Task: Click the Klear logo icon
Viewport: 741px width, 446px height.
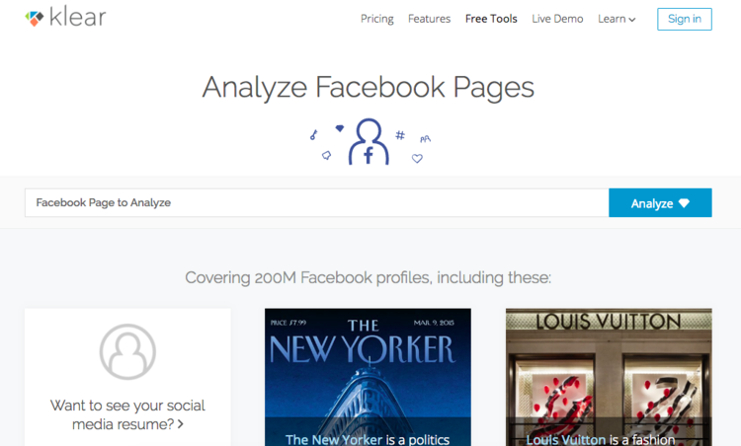Action: click(34, 18)
